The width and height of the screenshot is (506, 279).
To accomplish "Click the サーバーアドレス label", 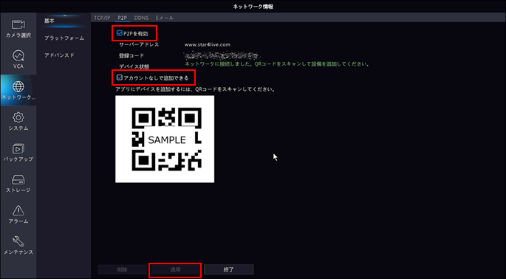I will [139, 45].
